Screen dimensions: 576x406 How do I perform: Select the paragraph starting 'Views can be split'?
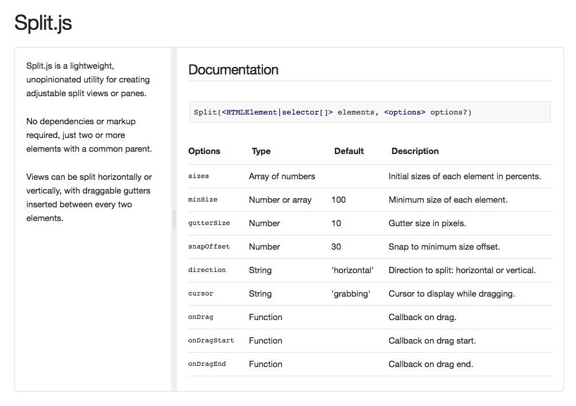click(89, 198)
